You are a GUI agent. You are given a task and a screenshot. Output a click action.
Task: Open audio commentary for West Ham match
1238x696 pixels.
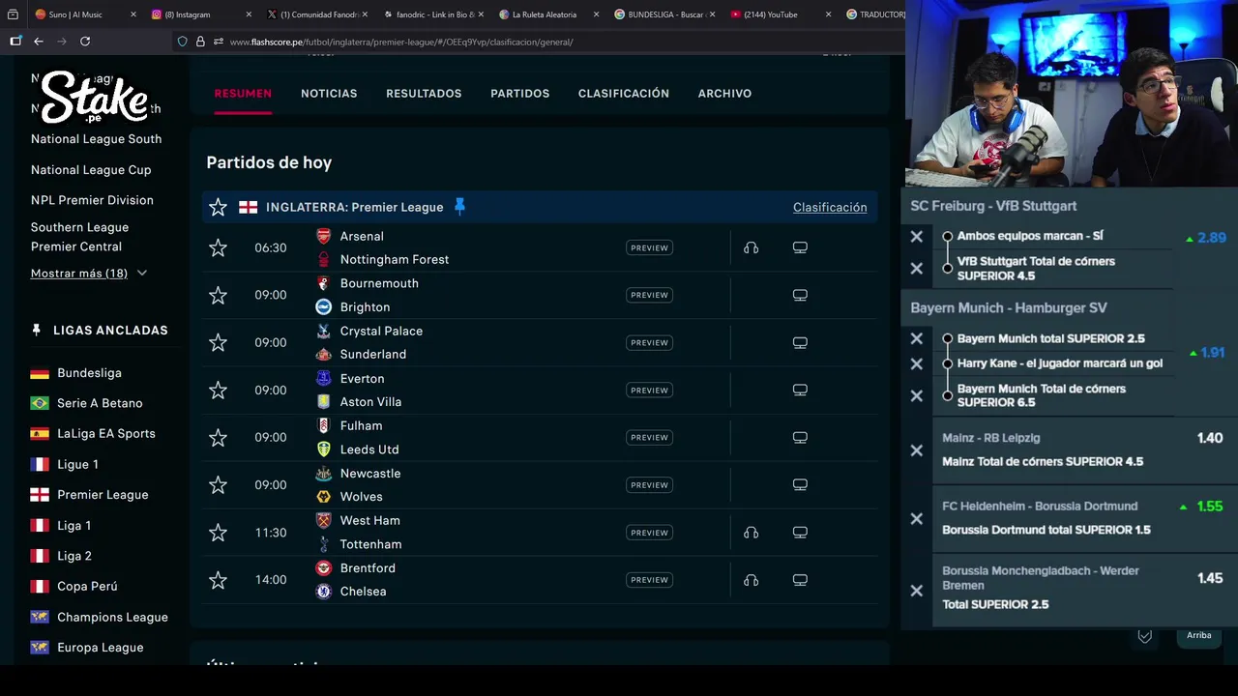coord(751,533)
